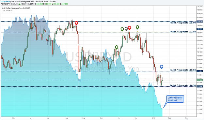Screen dimensions: 204x120
Task: Click the red pin marker near the August high
Action: [x=76, y=23]
